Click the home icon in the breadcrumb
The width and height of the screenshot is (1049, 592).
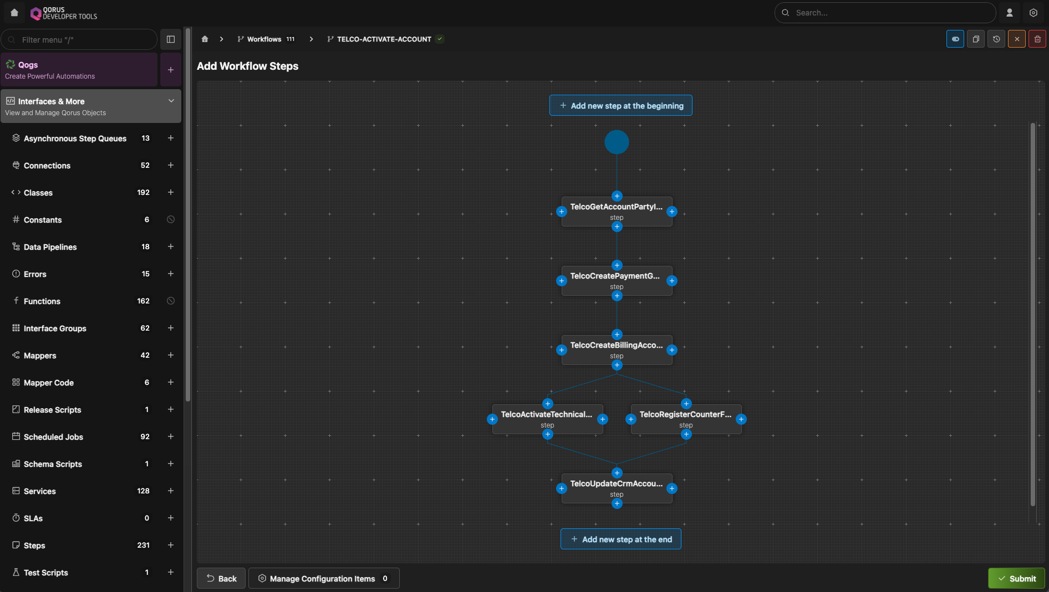[x=205, y=39]
